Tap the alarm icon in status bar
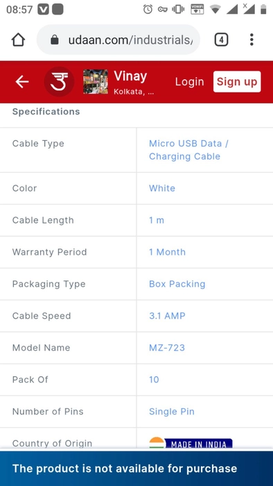 pos(148,9)
